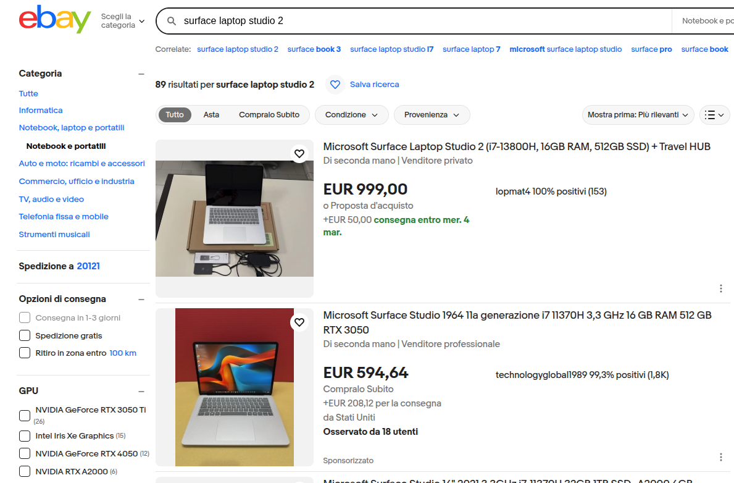
Task: Expand the Provenienza filter dropdown
Action: click(x=432, y=115)
